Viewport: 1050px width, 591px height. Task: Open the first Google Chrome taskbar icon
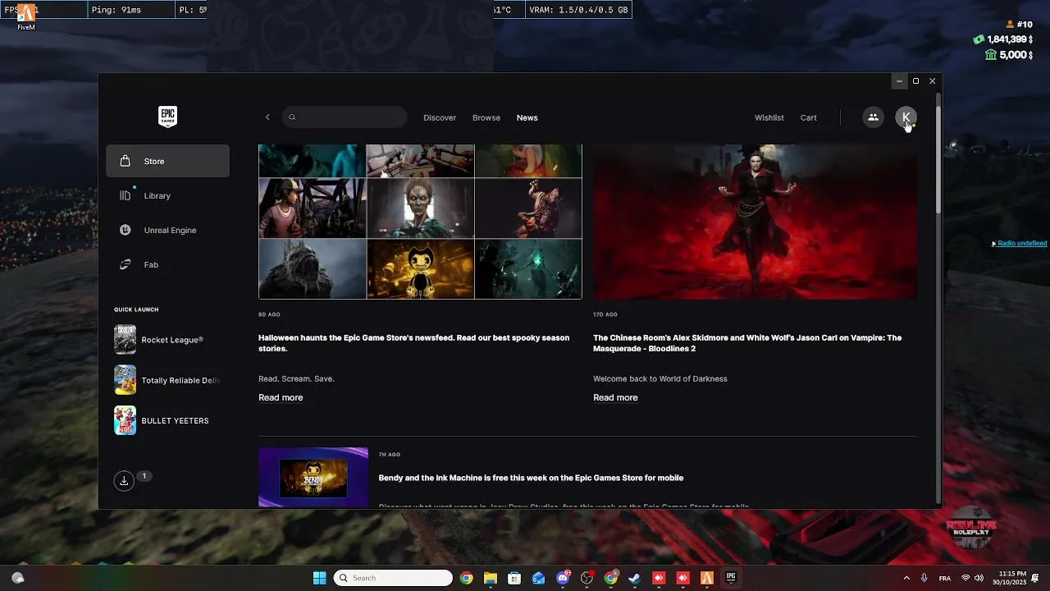click(467, 578)
